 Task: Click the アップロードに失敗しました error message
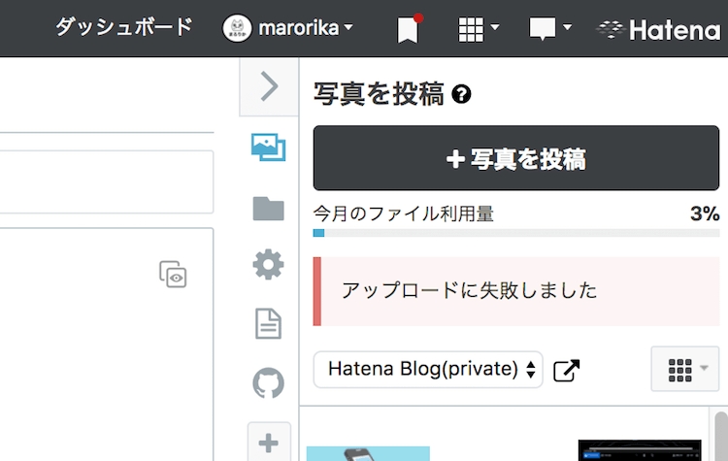point(515,291)
